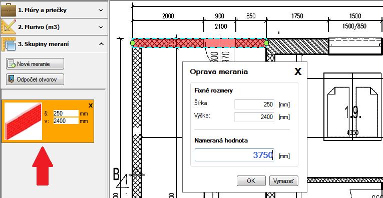The height and width of the screenshot is (198, 383).
Task: Click the Nameraná hodnota field showing 3750
Action: [x=234, y=155]
